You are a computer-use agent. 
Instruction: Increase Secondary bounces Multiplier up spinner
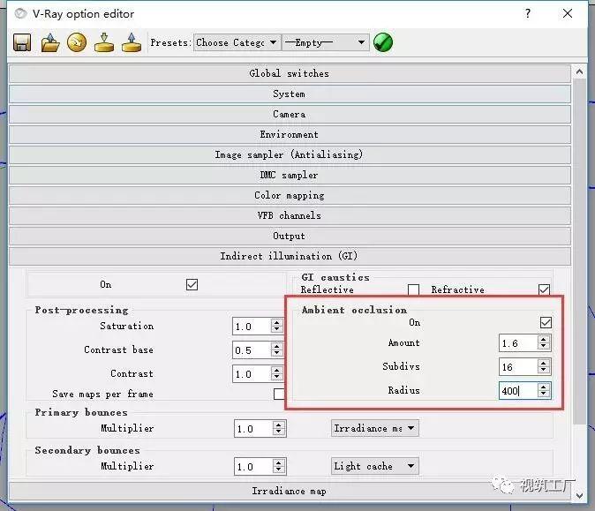(x=279, y=462)
